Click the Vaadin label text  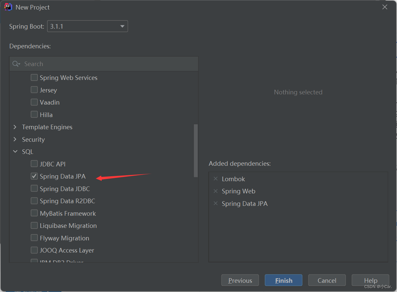tap(50, 102)
